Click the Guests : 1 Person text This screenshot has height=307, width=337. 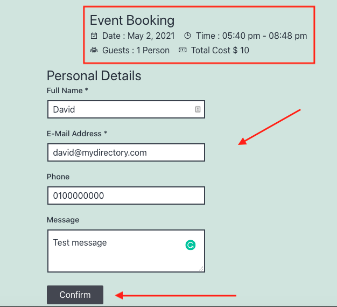pos(136,50)
